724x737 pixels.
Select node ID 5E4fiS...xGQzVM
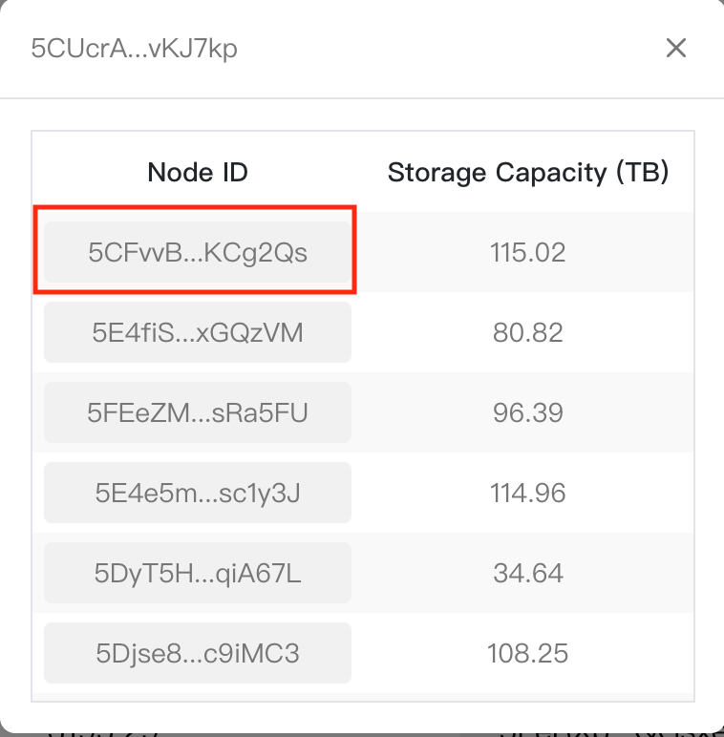click(198, 333)
